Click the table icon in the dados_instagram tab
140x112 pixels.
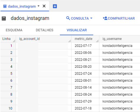click(5, 6)
